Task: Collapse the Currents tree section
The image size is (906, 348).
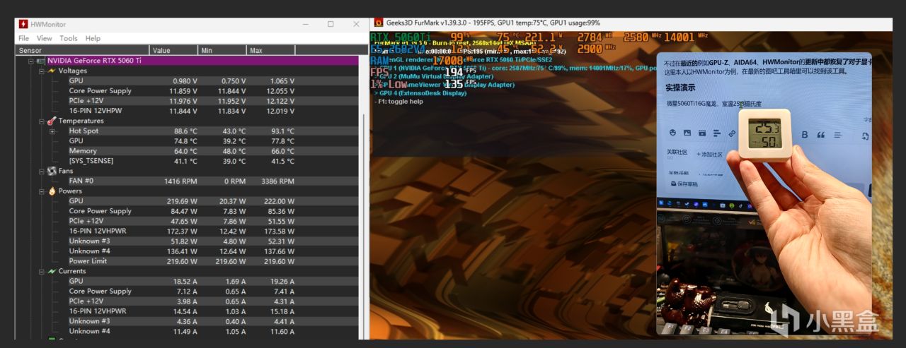Action: coord(41,271)
